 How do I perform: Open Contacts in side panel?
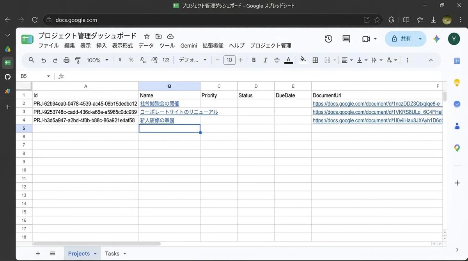coord(457,126)
